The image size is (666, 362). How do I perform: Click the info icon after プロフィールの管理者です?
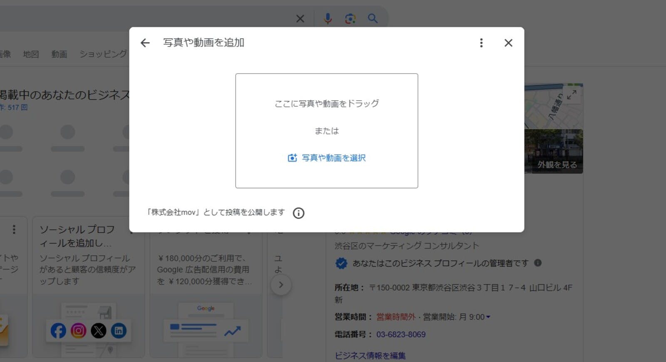538,263
